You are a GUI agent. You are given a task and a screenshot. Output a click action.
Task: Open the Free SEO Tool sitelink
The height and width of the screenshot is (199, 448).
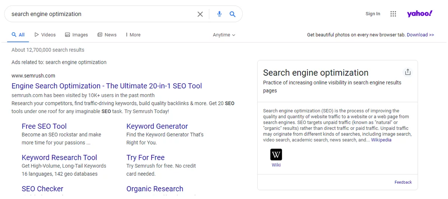44,126
